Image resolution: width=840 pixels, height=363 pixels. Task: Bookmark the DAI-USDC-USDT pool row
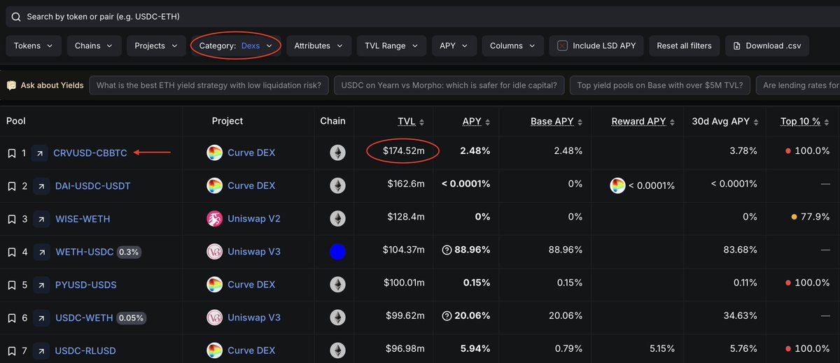[11, 186]
